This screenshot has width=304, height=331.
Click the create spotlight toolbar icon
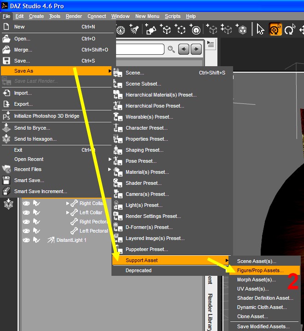click(x=134, y=29)
